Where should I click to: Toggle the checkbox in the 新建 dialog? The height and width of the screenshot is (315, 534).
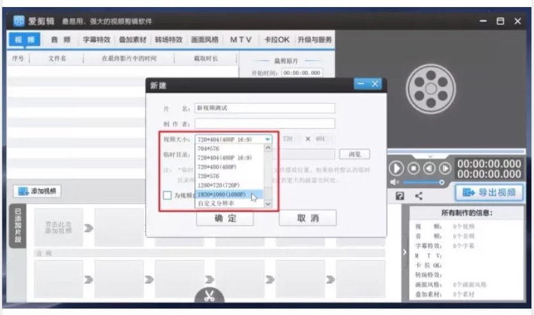tap(168, 195)
